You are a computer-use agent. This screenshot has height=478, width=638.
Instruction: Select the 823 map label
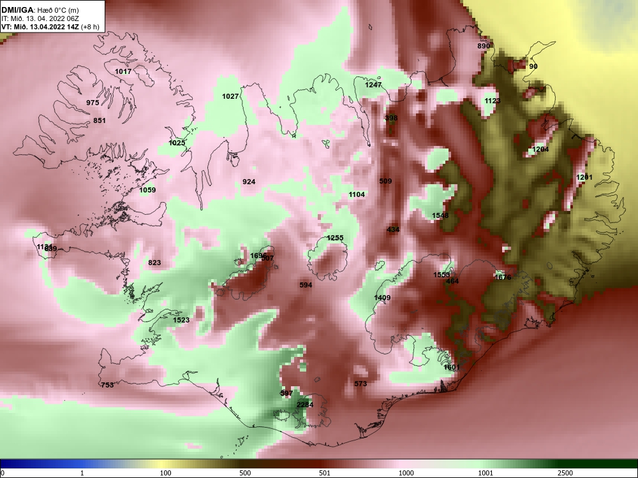tap(154, 263)
